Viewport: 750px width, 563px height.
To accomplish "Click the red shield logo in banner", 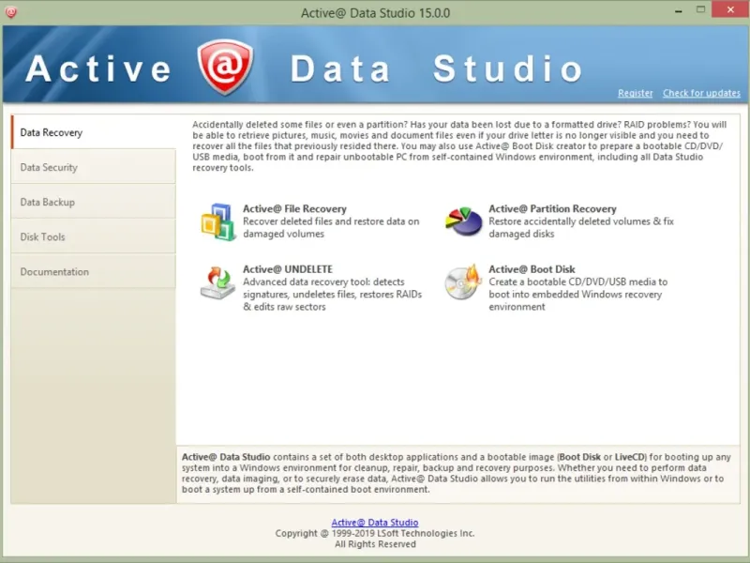I will [225, 66].
